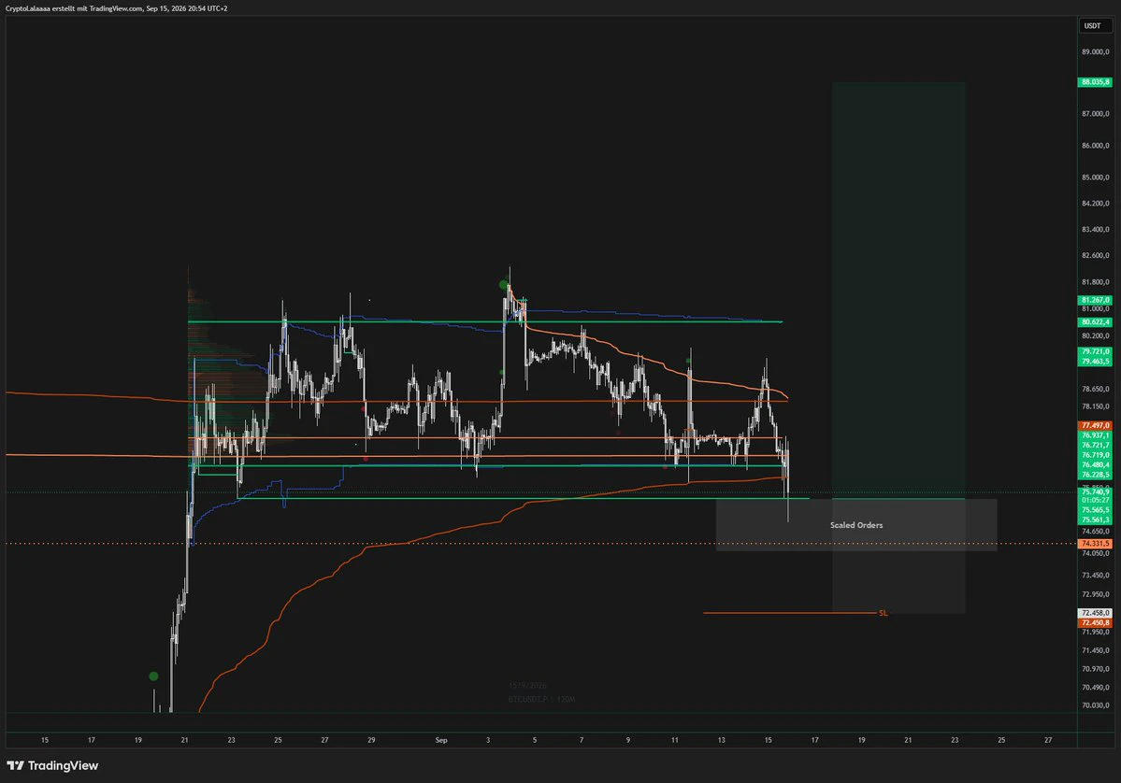Click the 76.228,5 price label
Viewport: 1121px width, 783px height.
click(1095, 475)
